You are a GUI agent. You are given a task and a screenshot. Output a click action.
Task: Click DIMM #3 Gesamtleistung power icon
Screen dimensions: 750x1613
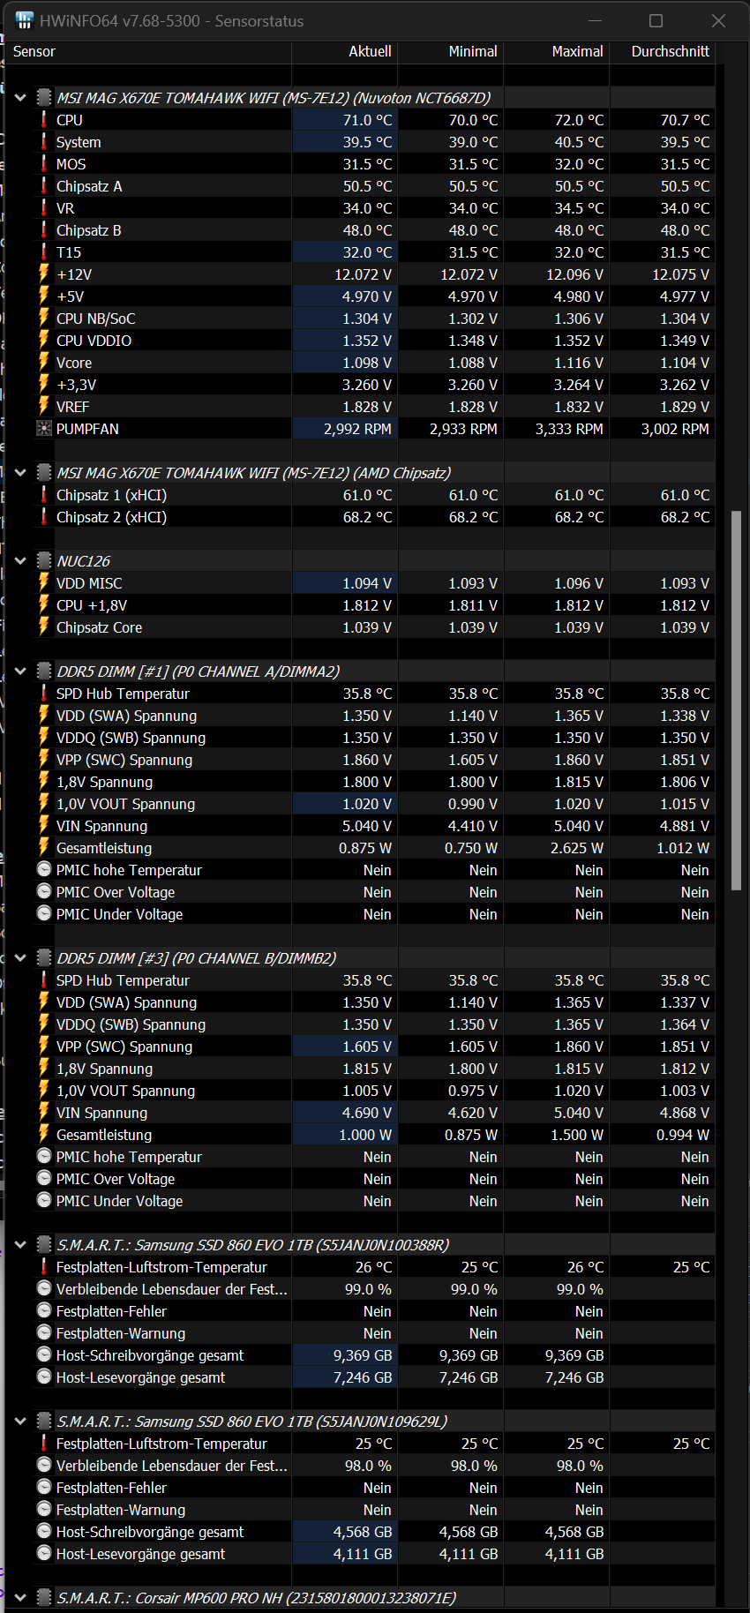click(44, 1135)
